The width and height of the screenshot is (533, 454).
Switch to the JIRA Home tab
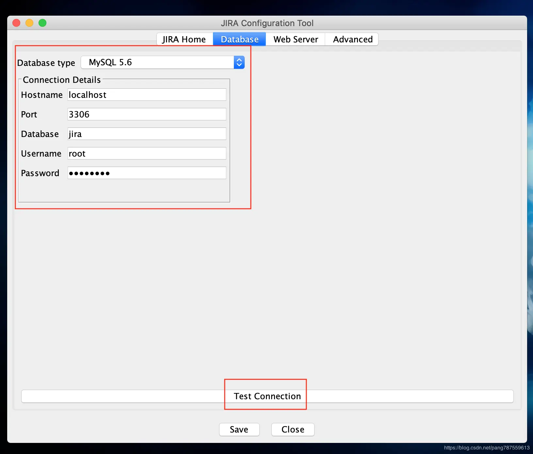185,39
